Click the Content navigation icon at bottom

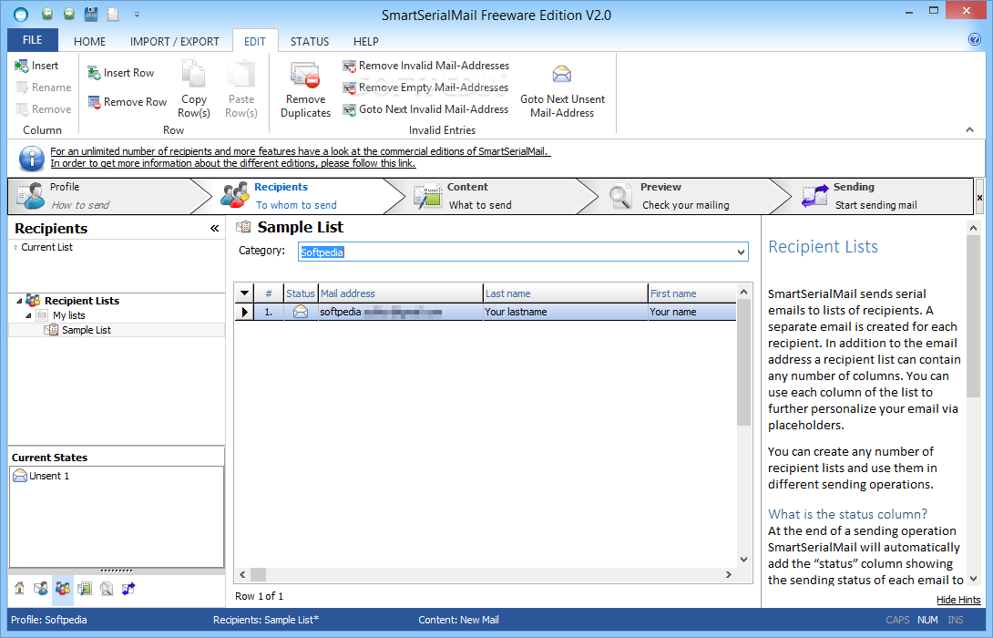[84, 589]
